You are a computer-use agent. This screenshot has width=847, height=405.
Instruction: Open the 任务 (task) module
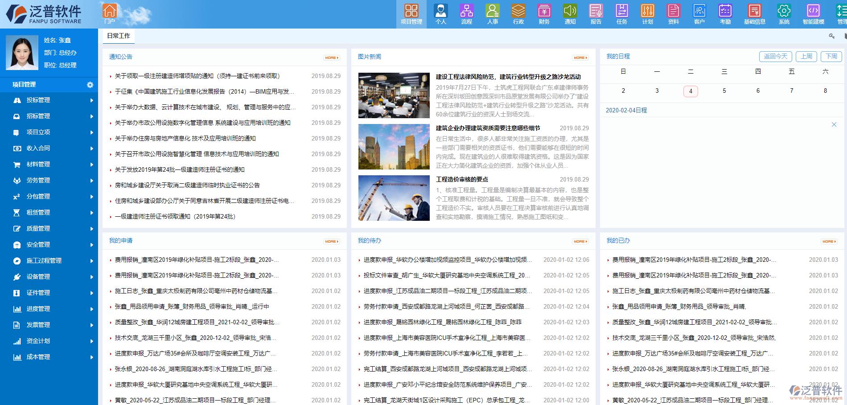pyautogui.click(x=621, y=14)
